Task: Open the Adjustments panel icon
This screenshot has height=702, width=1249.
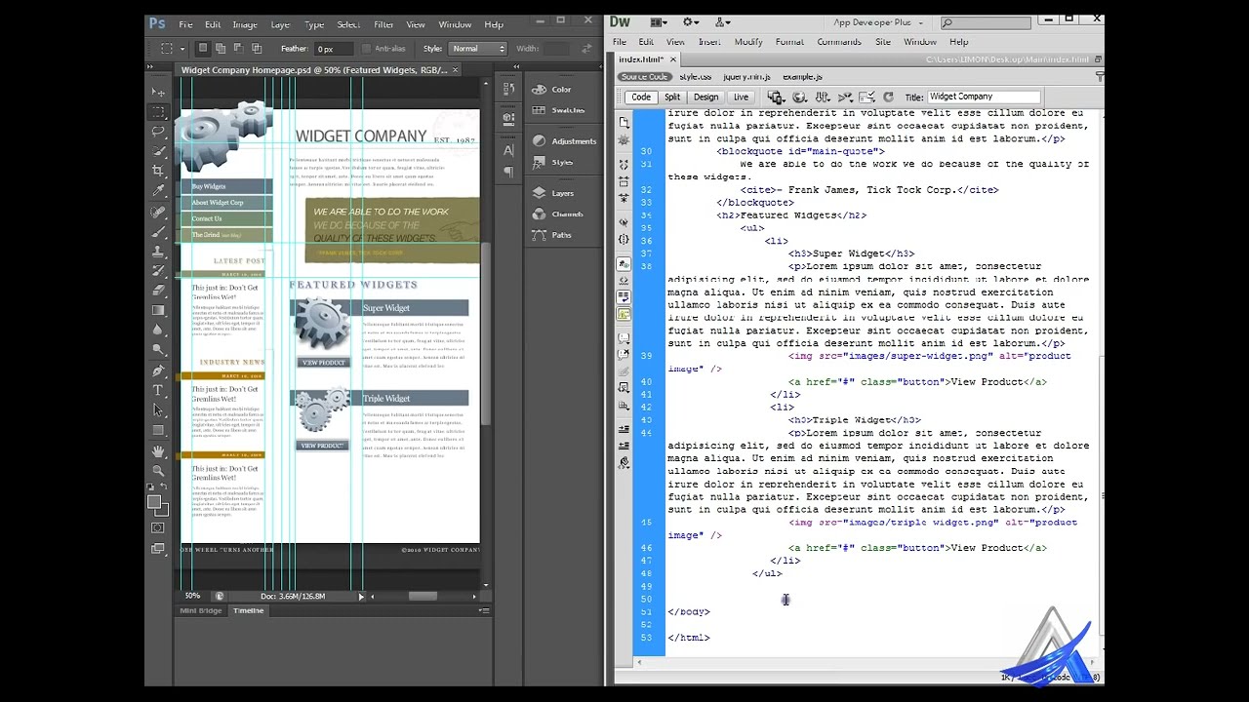Action: tap(539, 141)
